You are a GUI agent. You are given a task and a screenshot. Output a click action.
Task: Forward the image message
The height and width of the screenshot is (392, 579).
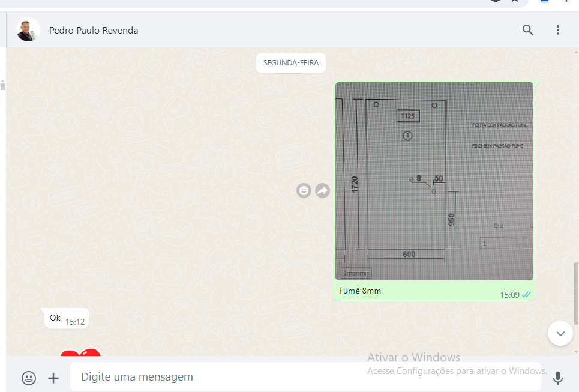point(322,191)
